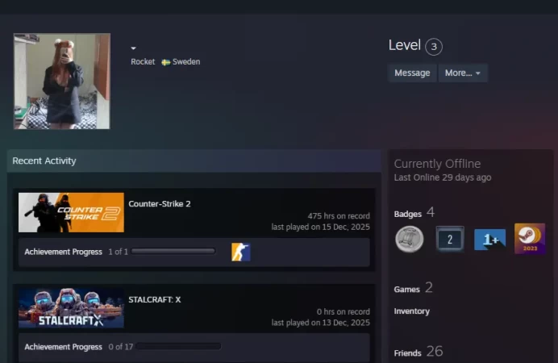Click the Counter-Strike 2 achievement progress bar

coord(173,251)
